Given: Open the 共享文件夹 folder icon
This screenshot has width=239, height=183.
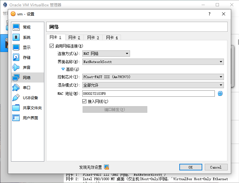Looking at the screenshot, I should 16,108.
